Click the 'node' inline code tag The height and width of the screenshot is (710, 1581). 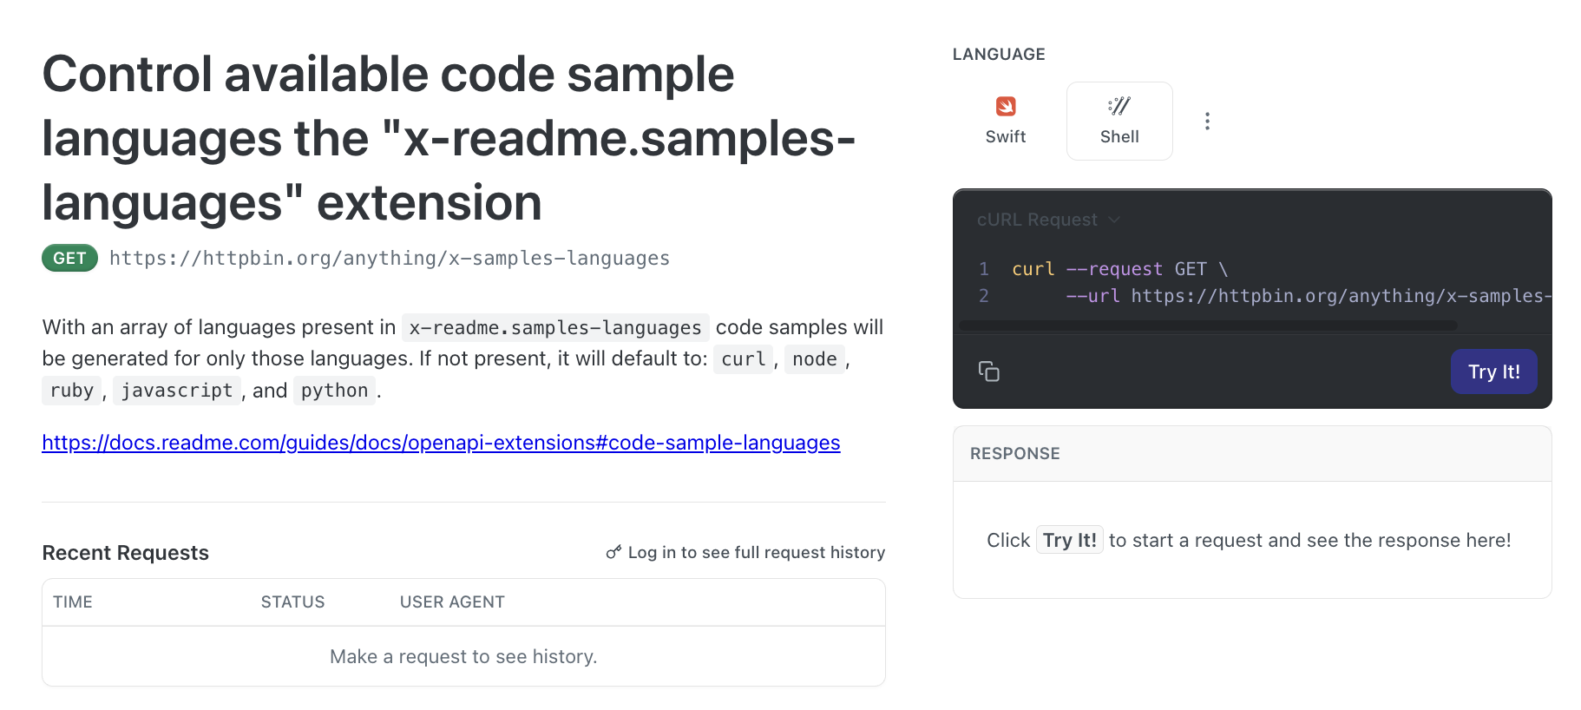click(x=815, y=358)
